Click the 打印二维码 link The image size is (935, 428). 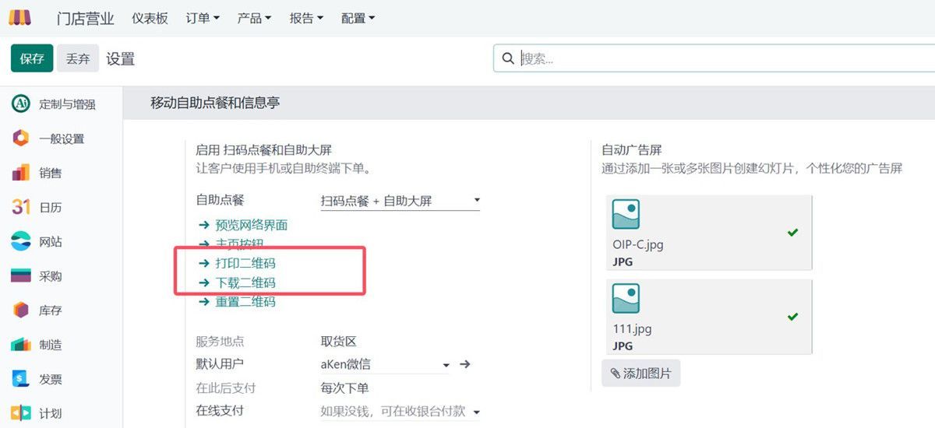(245, 263)
